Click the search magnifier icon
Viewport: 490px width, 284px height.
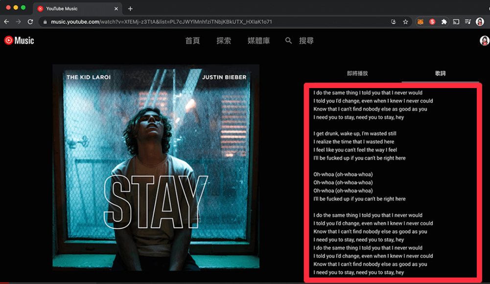click(x=288, y=41)
